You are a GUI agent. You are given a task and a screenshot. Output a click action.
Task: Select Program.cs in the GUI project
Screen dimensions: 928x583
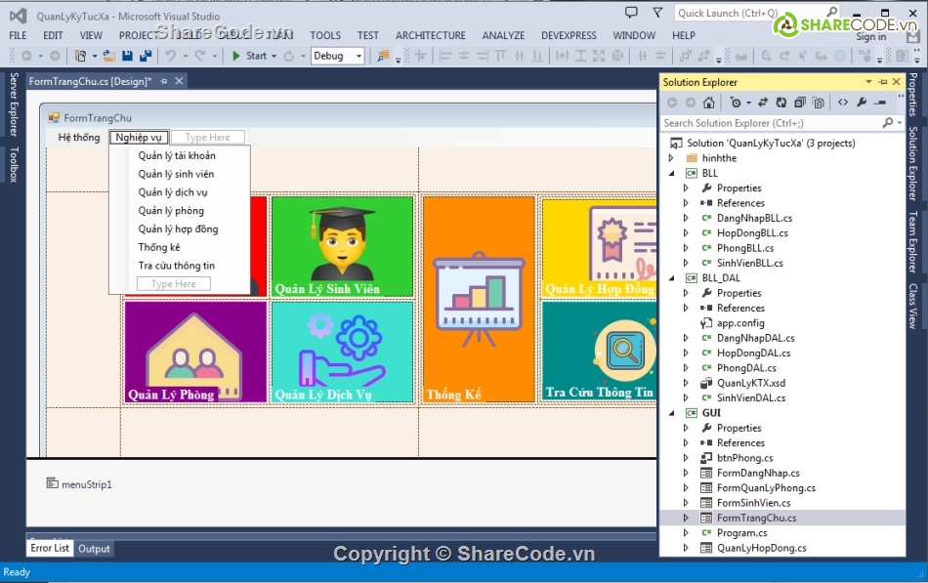click(741, 532)
